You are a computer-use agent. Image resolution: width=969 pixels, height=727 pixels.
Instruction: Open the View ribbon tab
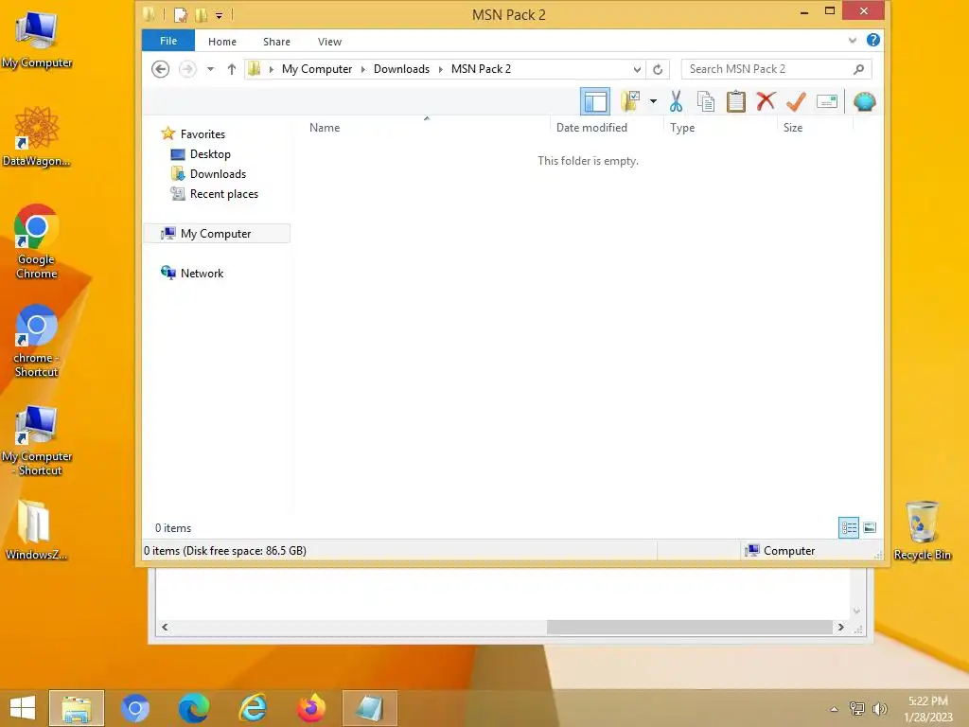coord(329,42)
